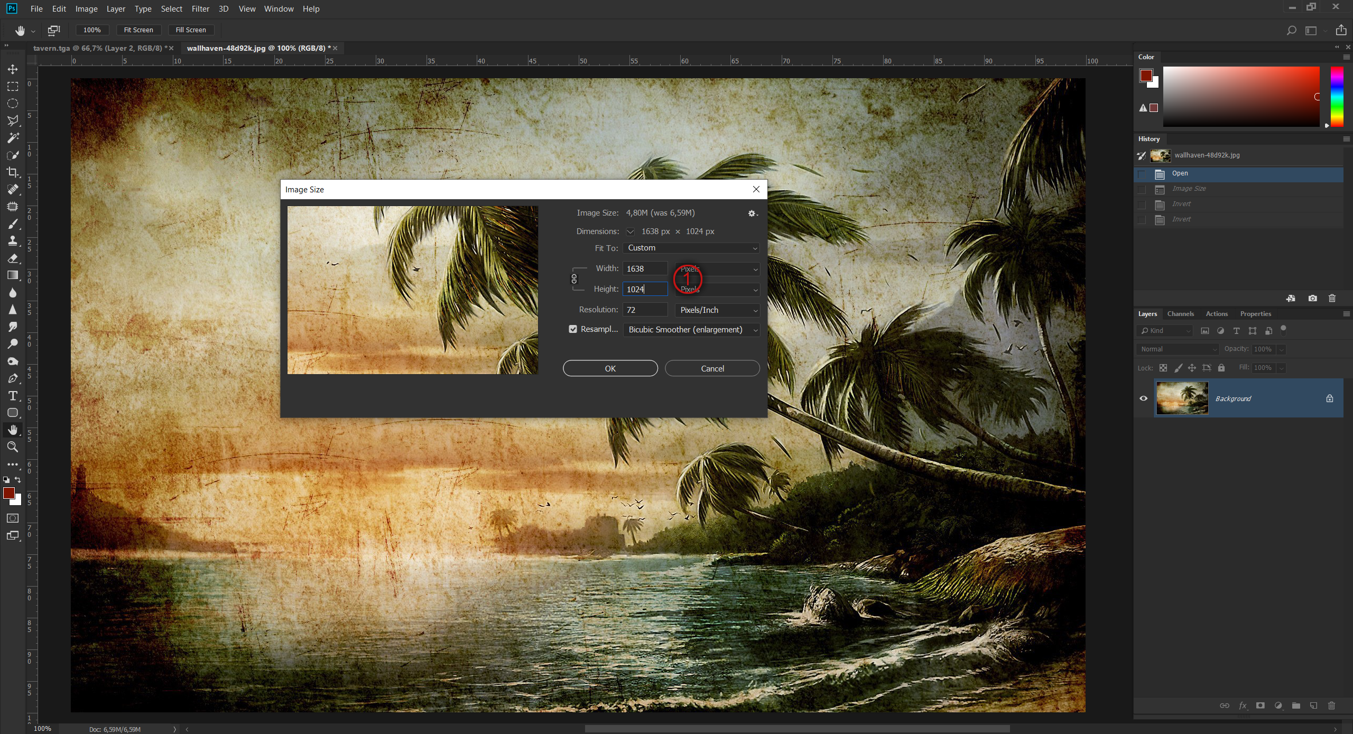Switch to the Channels tab
The height and width of the screenshot is (734, 1353).
pyautogui.click(x=1180, y=314)
